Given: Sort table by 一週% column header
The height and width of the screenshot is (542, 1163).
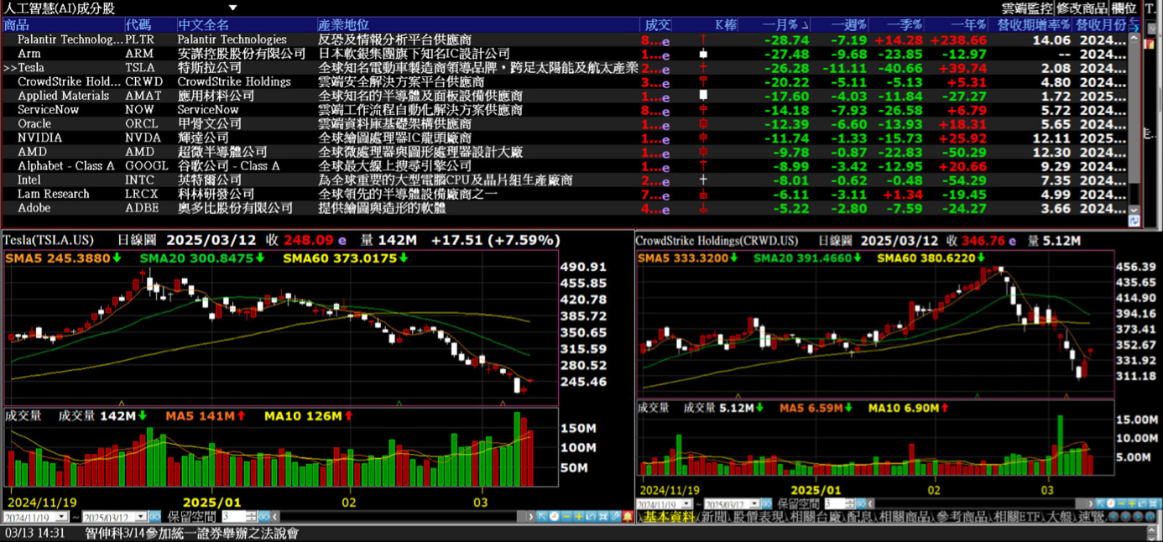Looking at the screenshot, I should 842,25.
